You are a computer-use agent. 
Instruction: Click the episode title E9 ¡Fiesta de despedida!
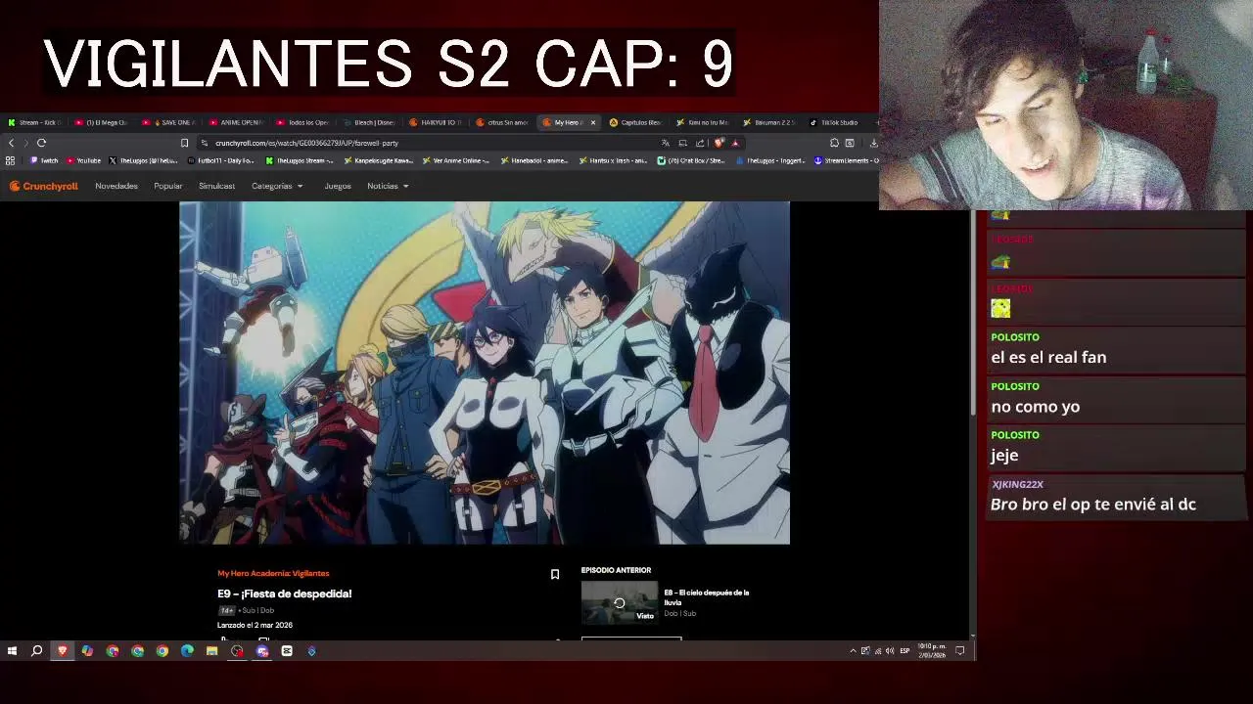coord(284,594)
